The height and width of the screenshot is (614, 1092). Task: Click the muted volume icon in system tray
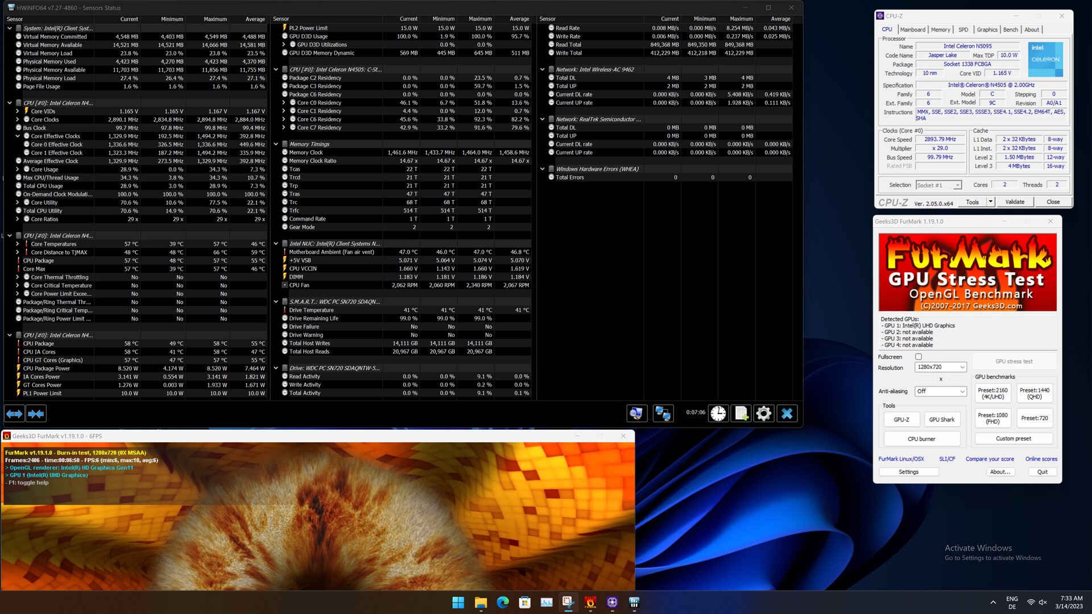(x=1043, y=603)
